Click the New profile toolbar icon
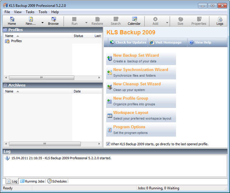Screen dimensions: 230x193 (x=31, y=21)
